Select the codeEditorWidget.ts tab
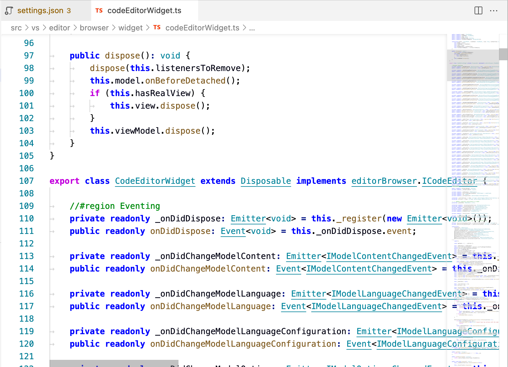508x367 pixels. pos(144,10)
